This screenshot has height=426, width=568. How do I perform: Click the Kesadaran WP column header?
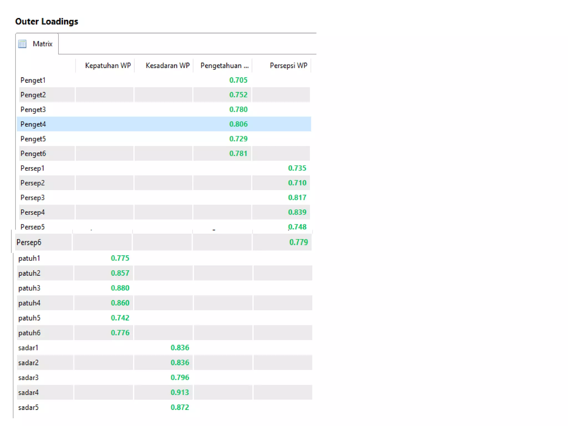[x=167, y=65]
